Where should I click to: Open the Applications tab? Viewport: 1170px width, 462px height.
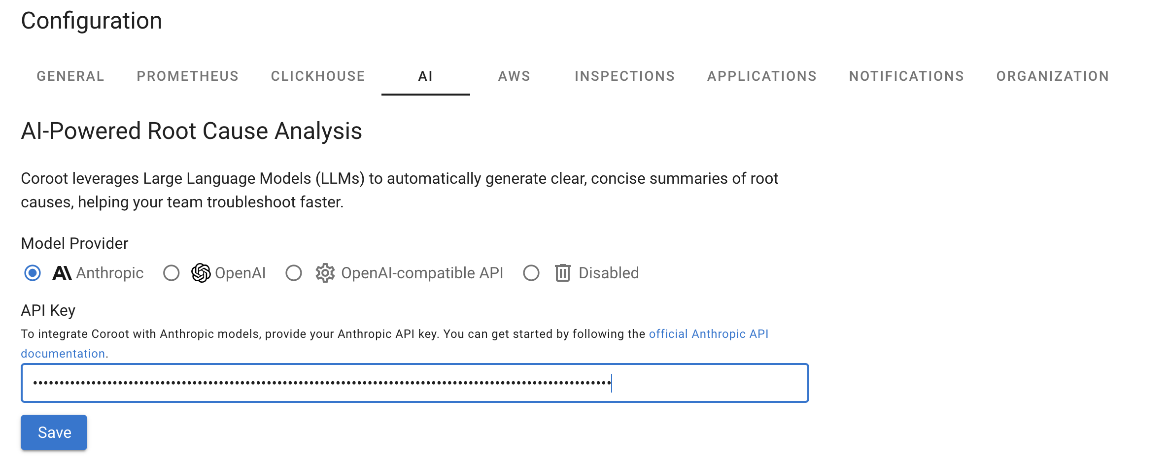[x=762, y=76]
